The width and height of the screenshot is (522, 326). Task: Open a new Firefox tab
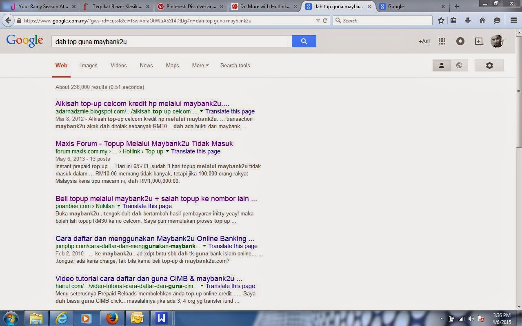[457, 6]
